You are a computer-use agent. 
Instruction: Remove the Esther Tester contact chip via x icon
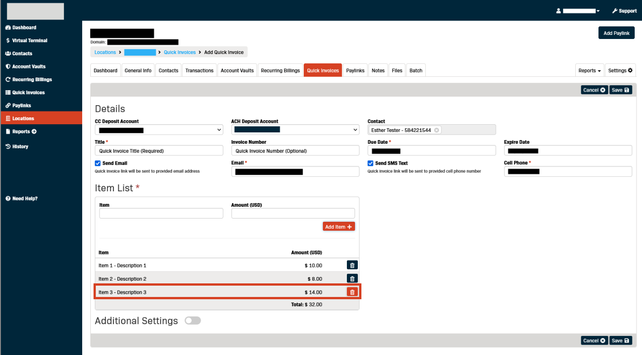[x=436, y=130]
